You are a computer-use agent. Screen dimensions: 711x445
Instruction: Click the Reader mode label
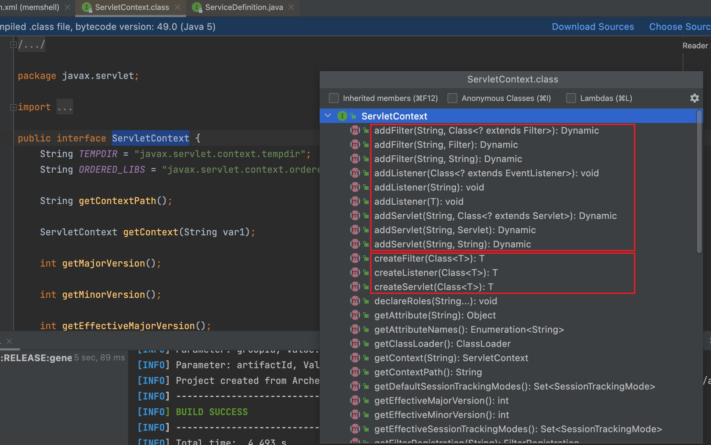[x=695, y=45]
